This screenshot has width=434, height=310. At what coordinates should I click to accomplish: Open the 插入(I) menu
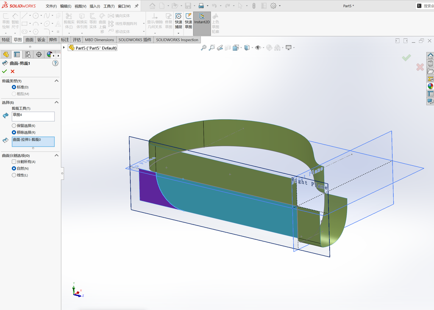click(x=95, y=6)
